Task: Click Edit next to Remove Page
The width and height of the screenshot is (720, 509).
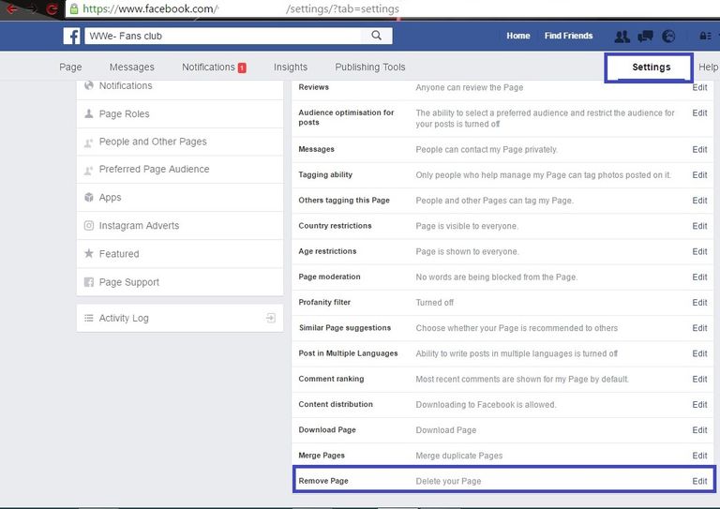Action: (x=699, y=481)
